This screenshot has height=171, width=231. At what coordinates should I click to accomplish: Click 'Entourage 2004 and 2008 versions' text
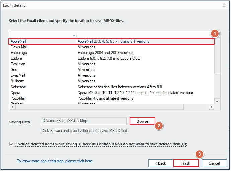click(105, 53)
